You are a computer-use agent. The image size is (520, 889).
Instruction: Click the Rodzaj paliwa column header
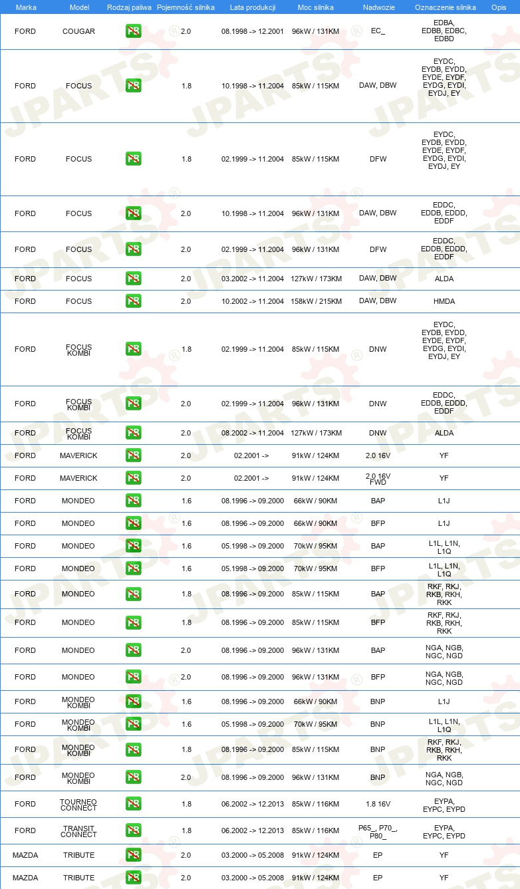pyautogui.click(x=129, y=7)
